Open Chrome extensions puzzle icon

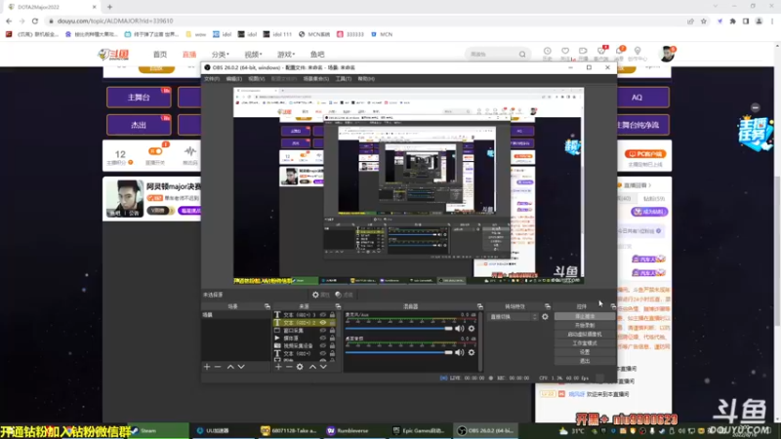733,20
